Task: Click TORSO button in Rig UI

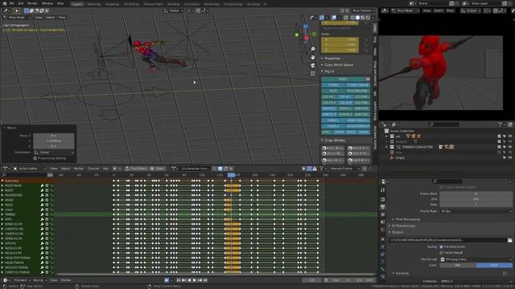Action: point(333,85)
